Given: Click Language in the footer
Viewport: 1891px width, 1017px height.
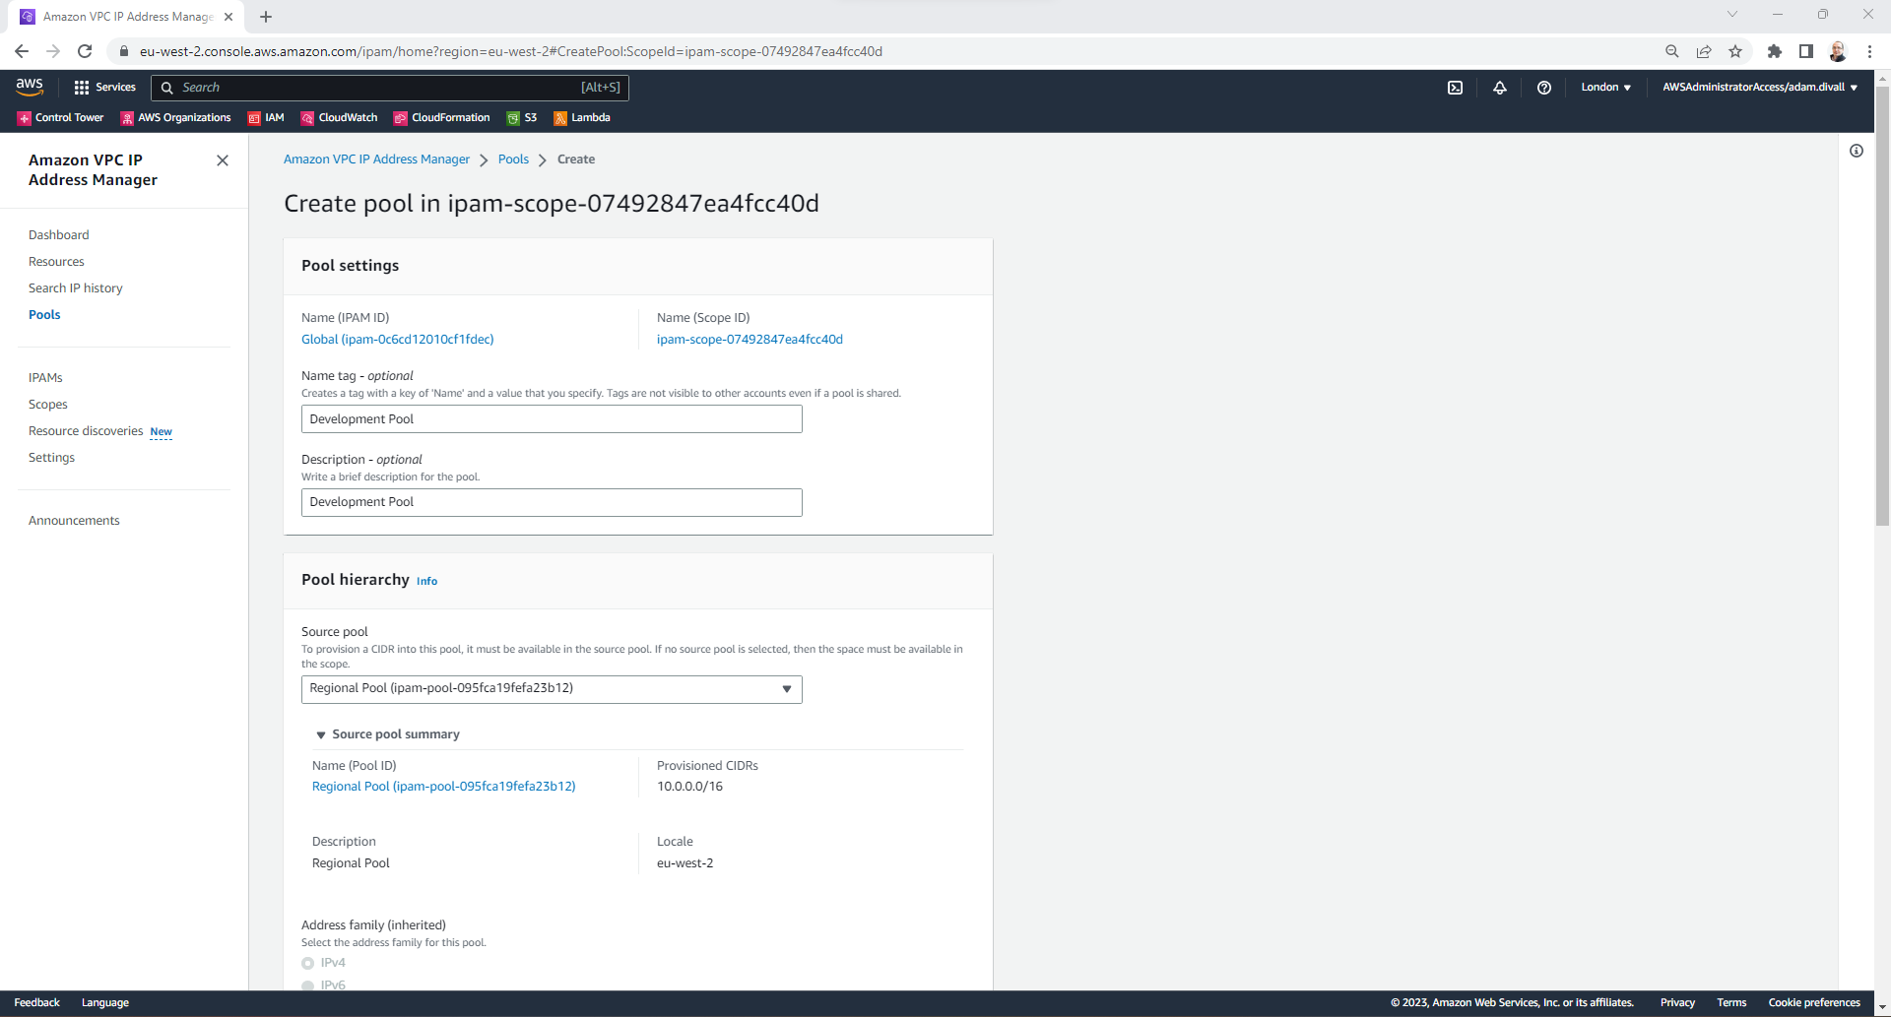Looking at the screenshot, I should click(105, 1003).
